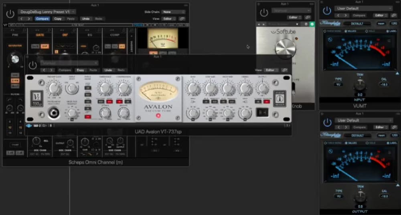
Task: Click Compare button in VUMT Output
Action: [x=360, y=127]
